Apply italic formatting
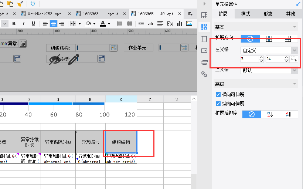303x189 pixels. tap(24, 24)
